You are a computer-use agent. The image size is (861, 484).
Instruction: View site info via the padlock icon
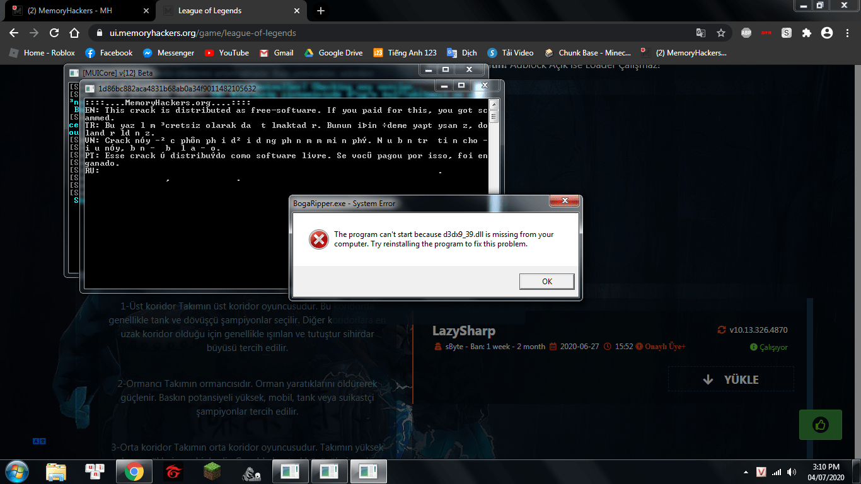click(100, 33)
